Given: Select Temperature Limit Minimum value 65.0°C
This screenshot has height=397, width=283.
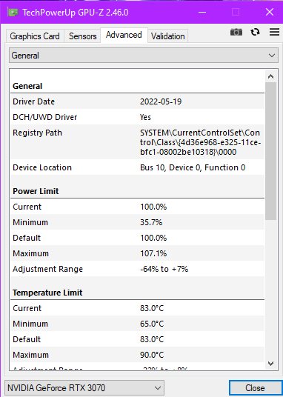Looking at the screenshot, I should click(152, 324).
